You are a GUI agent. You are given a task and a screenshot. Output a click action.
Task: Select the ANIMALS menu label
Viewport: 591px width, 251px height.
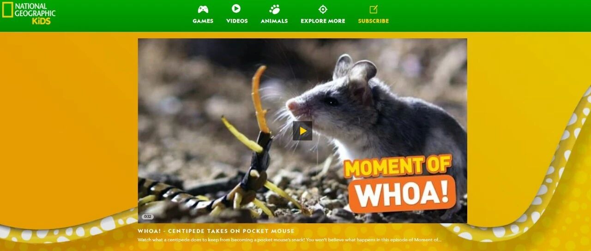[x=274, y=21]
